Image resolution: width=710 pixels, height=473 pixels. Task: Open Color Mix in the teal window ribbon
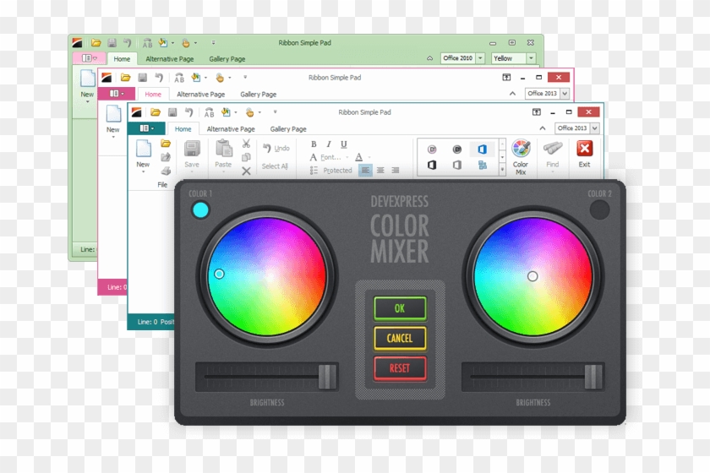(x=521, y=157)
